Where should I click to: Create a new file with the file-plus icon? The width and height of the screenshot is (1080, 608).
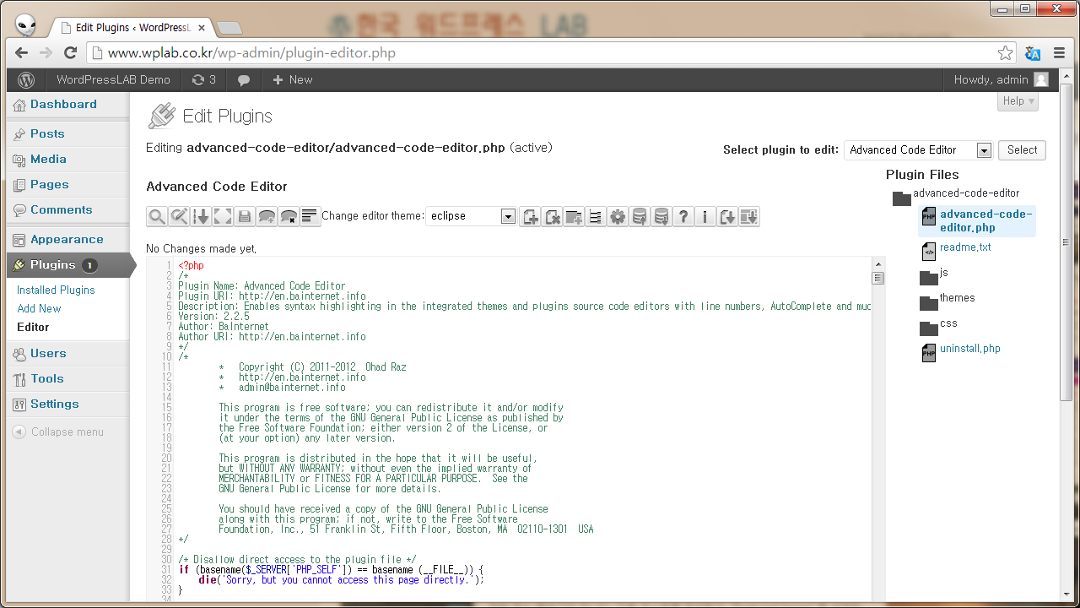[x=530, y=216]
